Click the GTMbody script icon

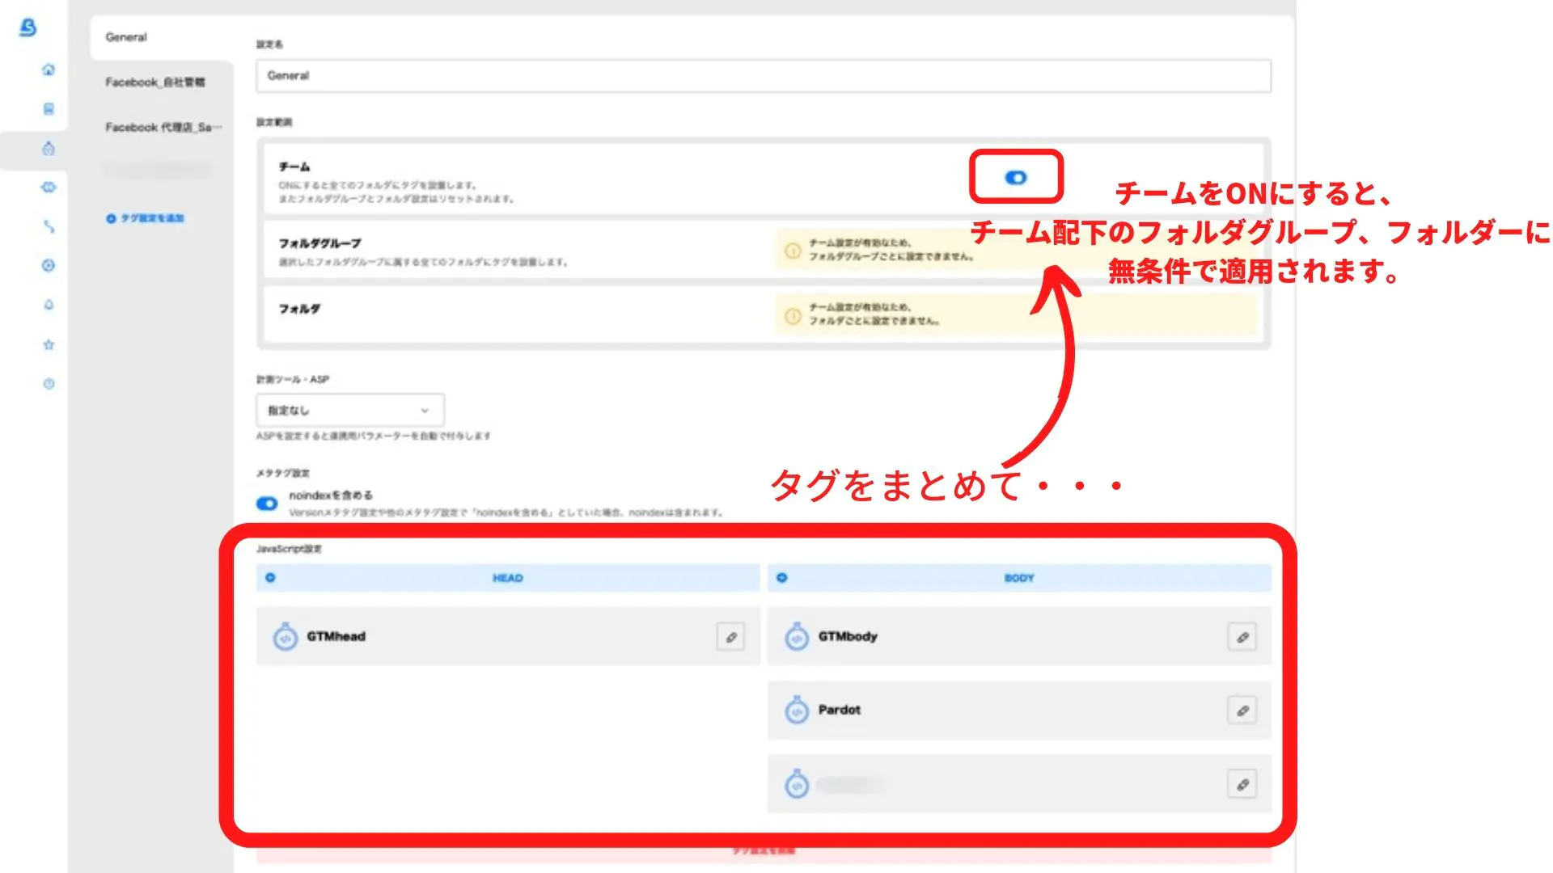(x=797, y=637)
